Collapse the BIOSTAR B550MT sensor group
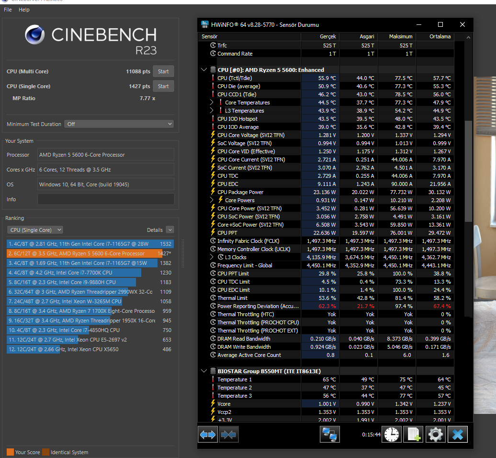Viewport: 496px width, 458px height. (204, 371)
